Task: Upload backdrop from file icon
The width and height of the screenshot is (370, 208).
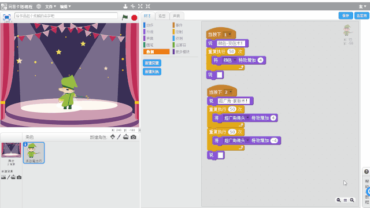Action: point(13,177)
